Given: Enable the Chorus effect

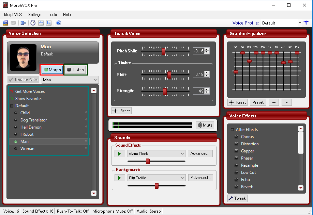Looking at the screenshot, I should coord(236,137).
